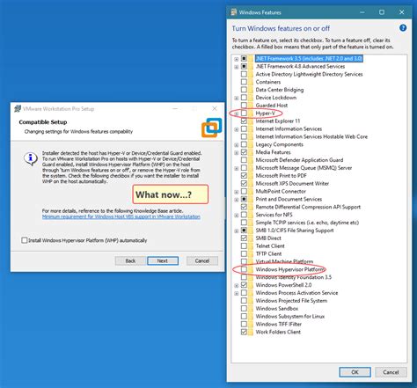Click the folder icon beside SMB Direct

251,238
